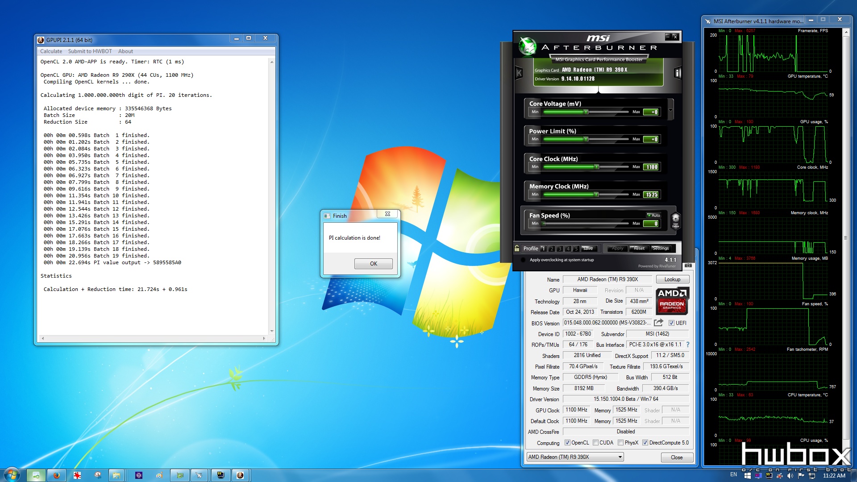
Task: Click the Power Limit slider handle
Action: 586,139
